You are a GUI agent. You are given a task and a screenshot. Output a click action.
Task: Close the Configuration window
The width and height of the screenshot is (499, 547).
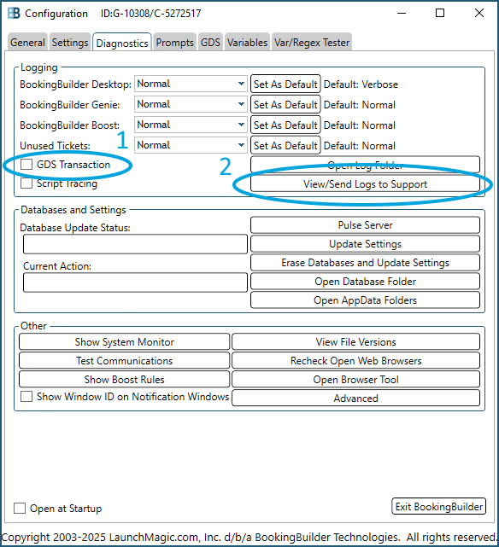click(479, 14)
